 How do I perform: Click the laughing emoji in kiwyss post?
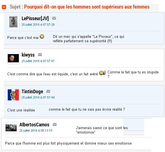103,73
